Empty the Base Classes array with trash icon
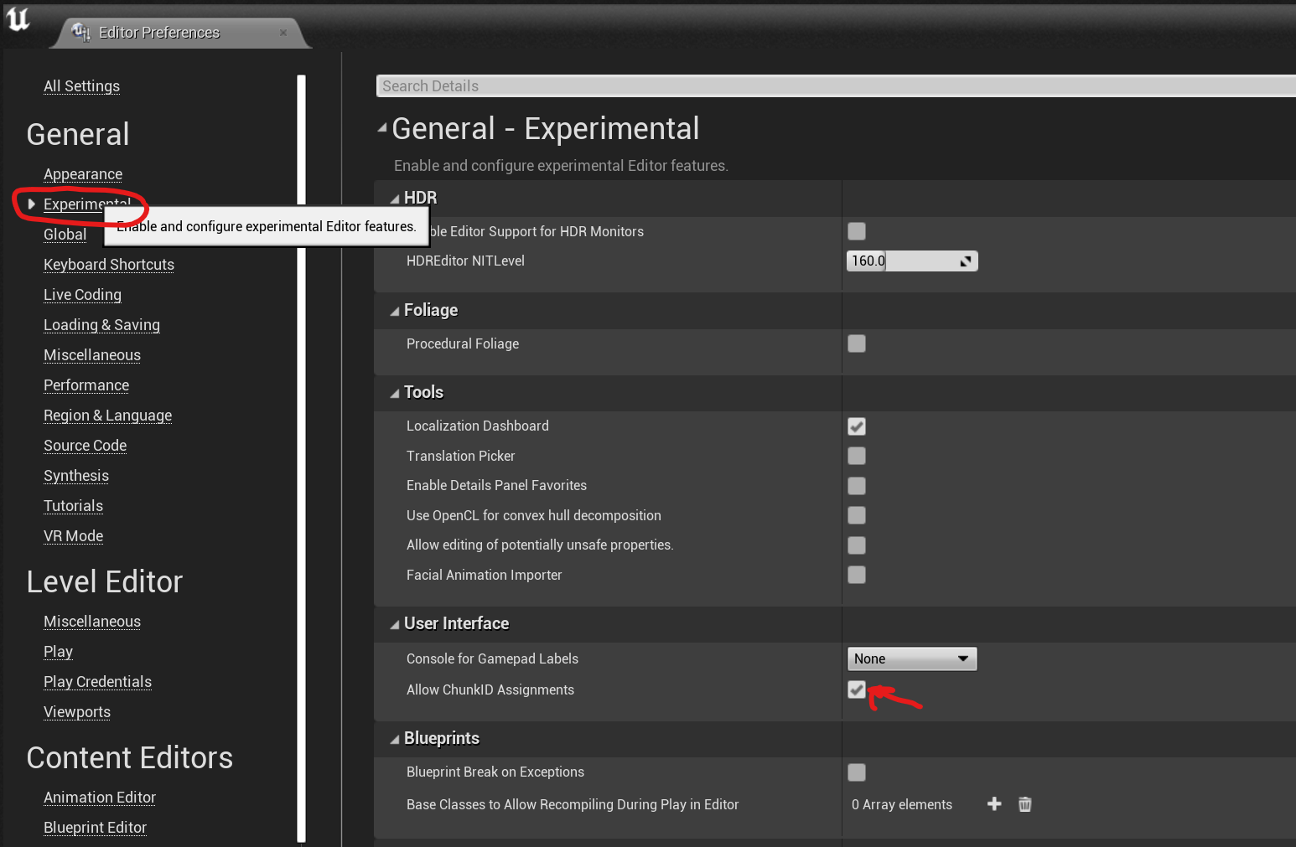 [x=1024, y=804]
